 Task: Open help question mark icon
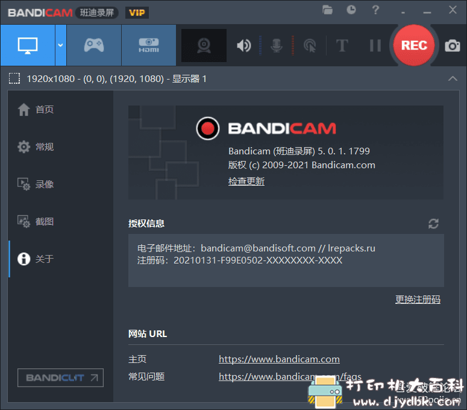click(375, 10)
